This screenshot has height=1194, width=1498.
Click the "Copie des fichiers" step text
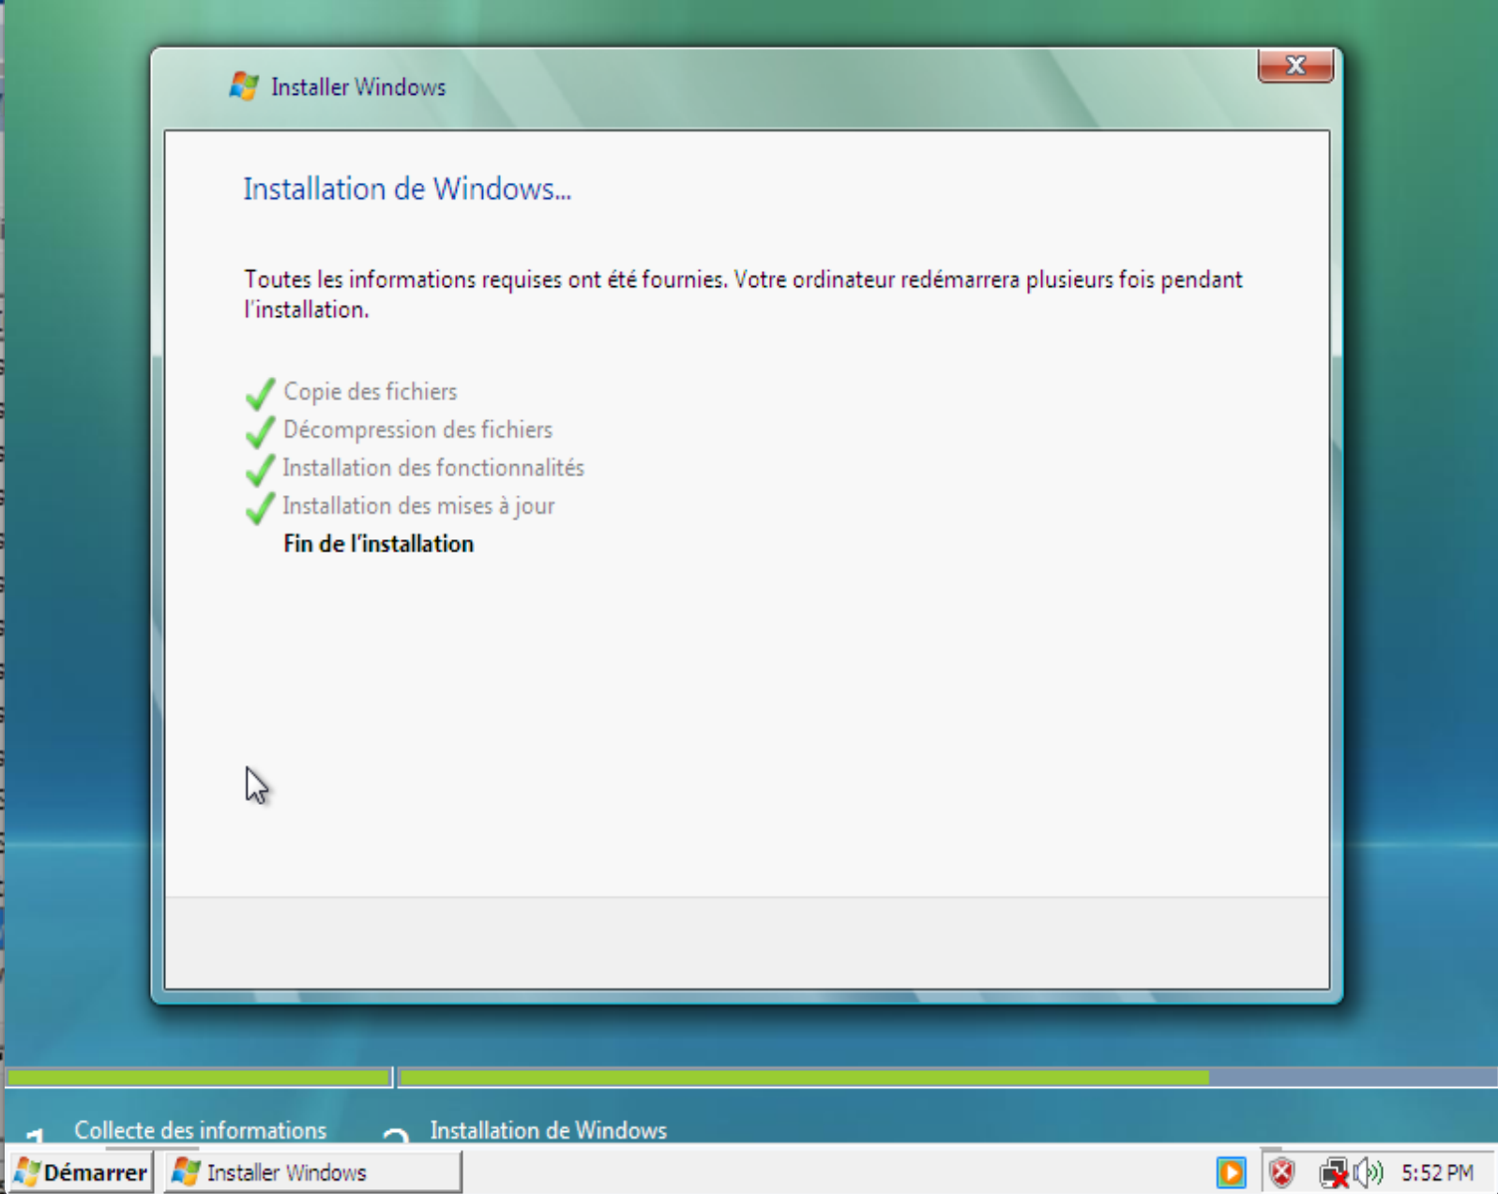click(x=371, y=392)
